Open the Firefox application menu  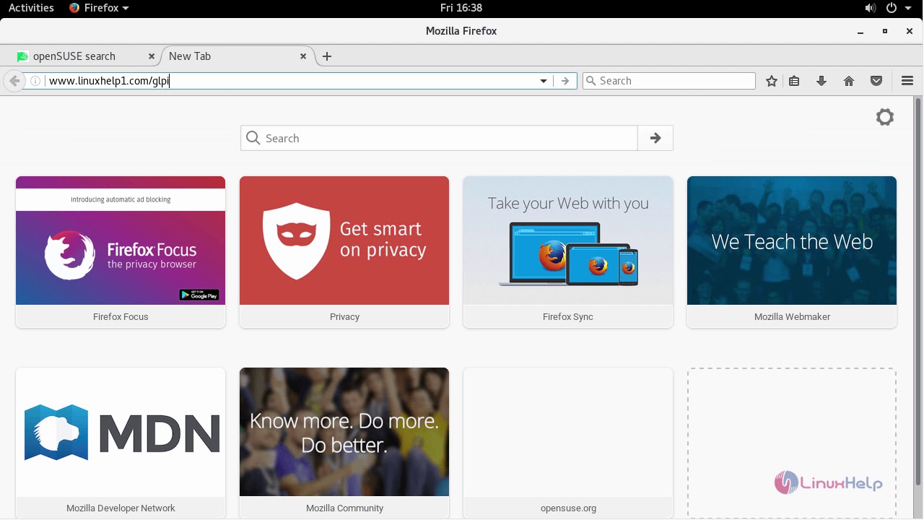pos(99,8)
